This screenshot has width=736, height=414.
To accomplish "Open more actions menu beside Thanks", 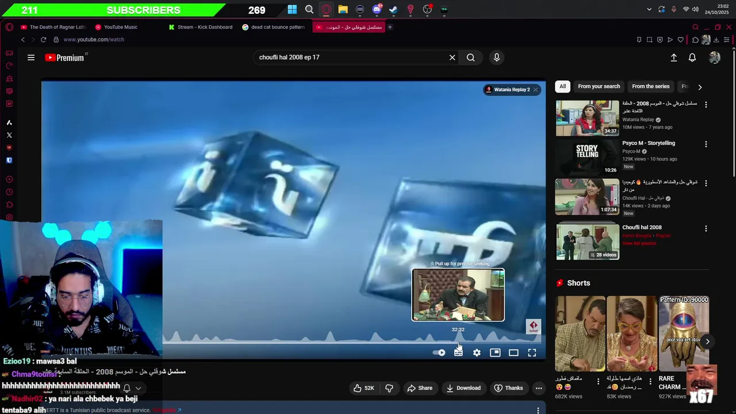I will (x=539, y=388).
